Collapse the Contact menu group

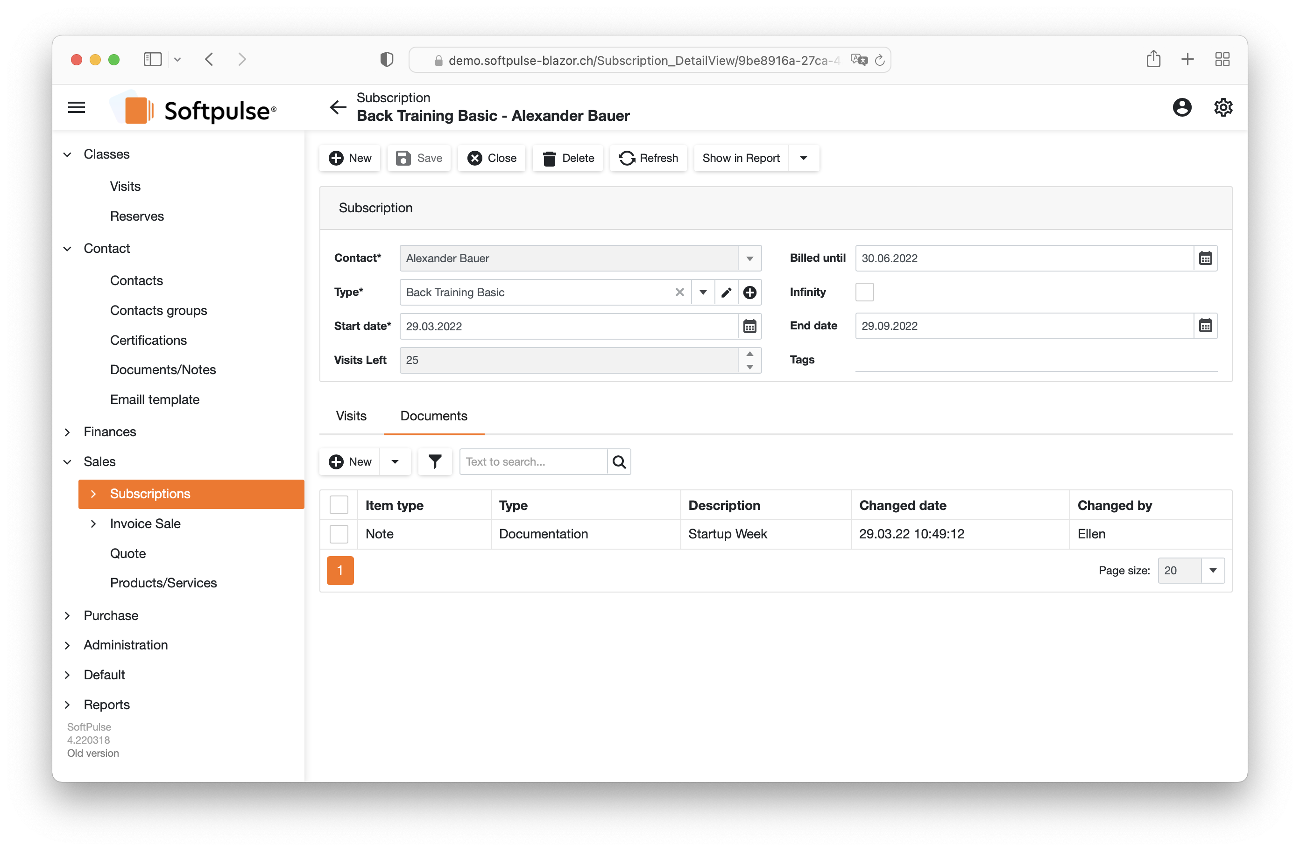coord(67,249)
